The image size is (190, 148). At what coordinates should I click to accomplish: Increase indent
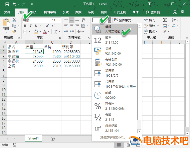click(x=72, y=32)
